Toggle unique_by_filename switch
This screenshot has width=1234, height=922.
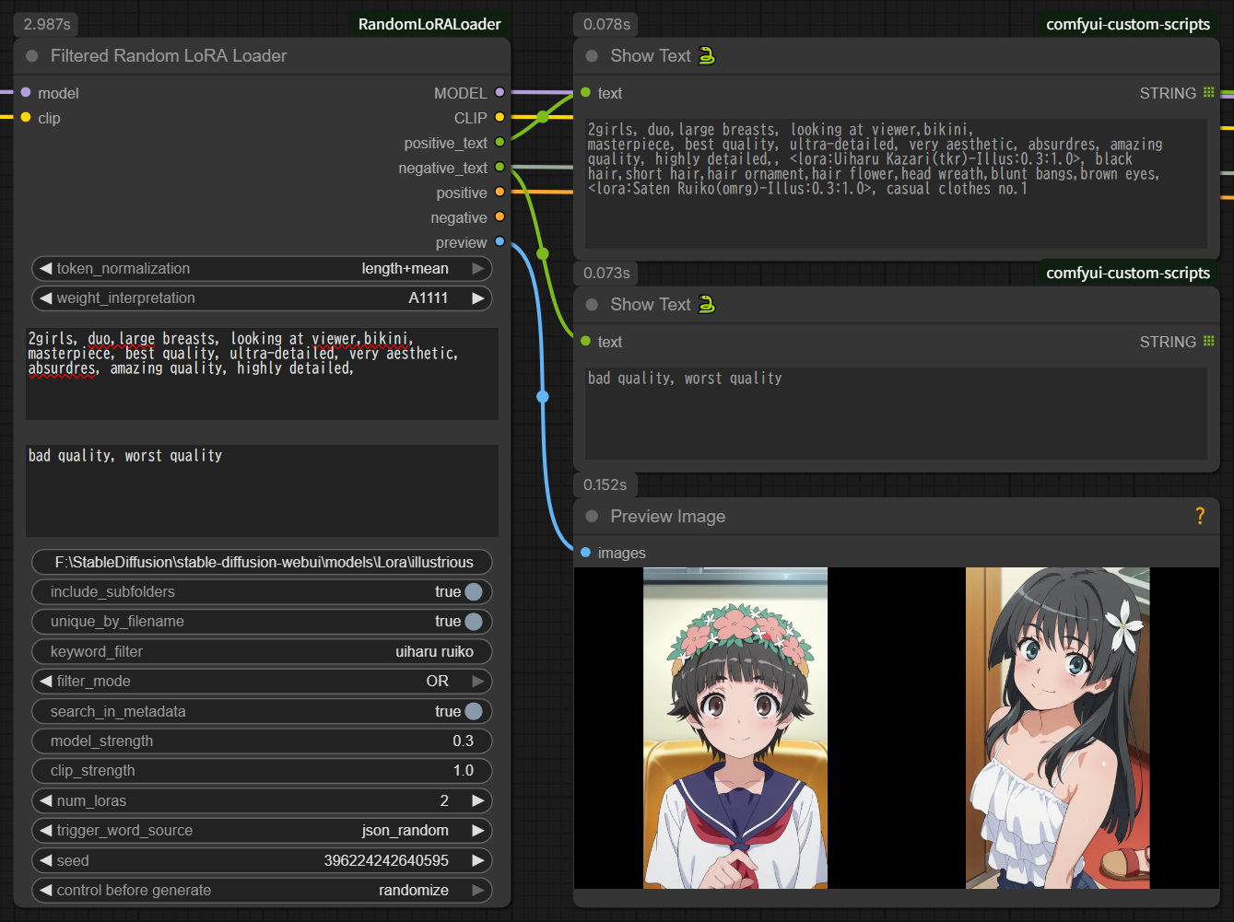point(474,621)
